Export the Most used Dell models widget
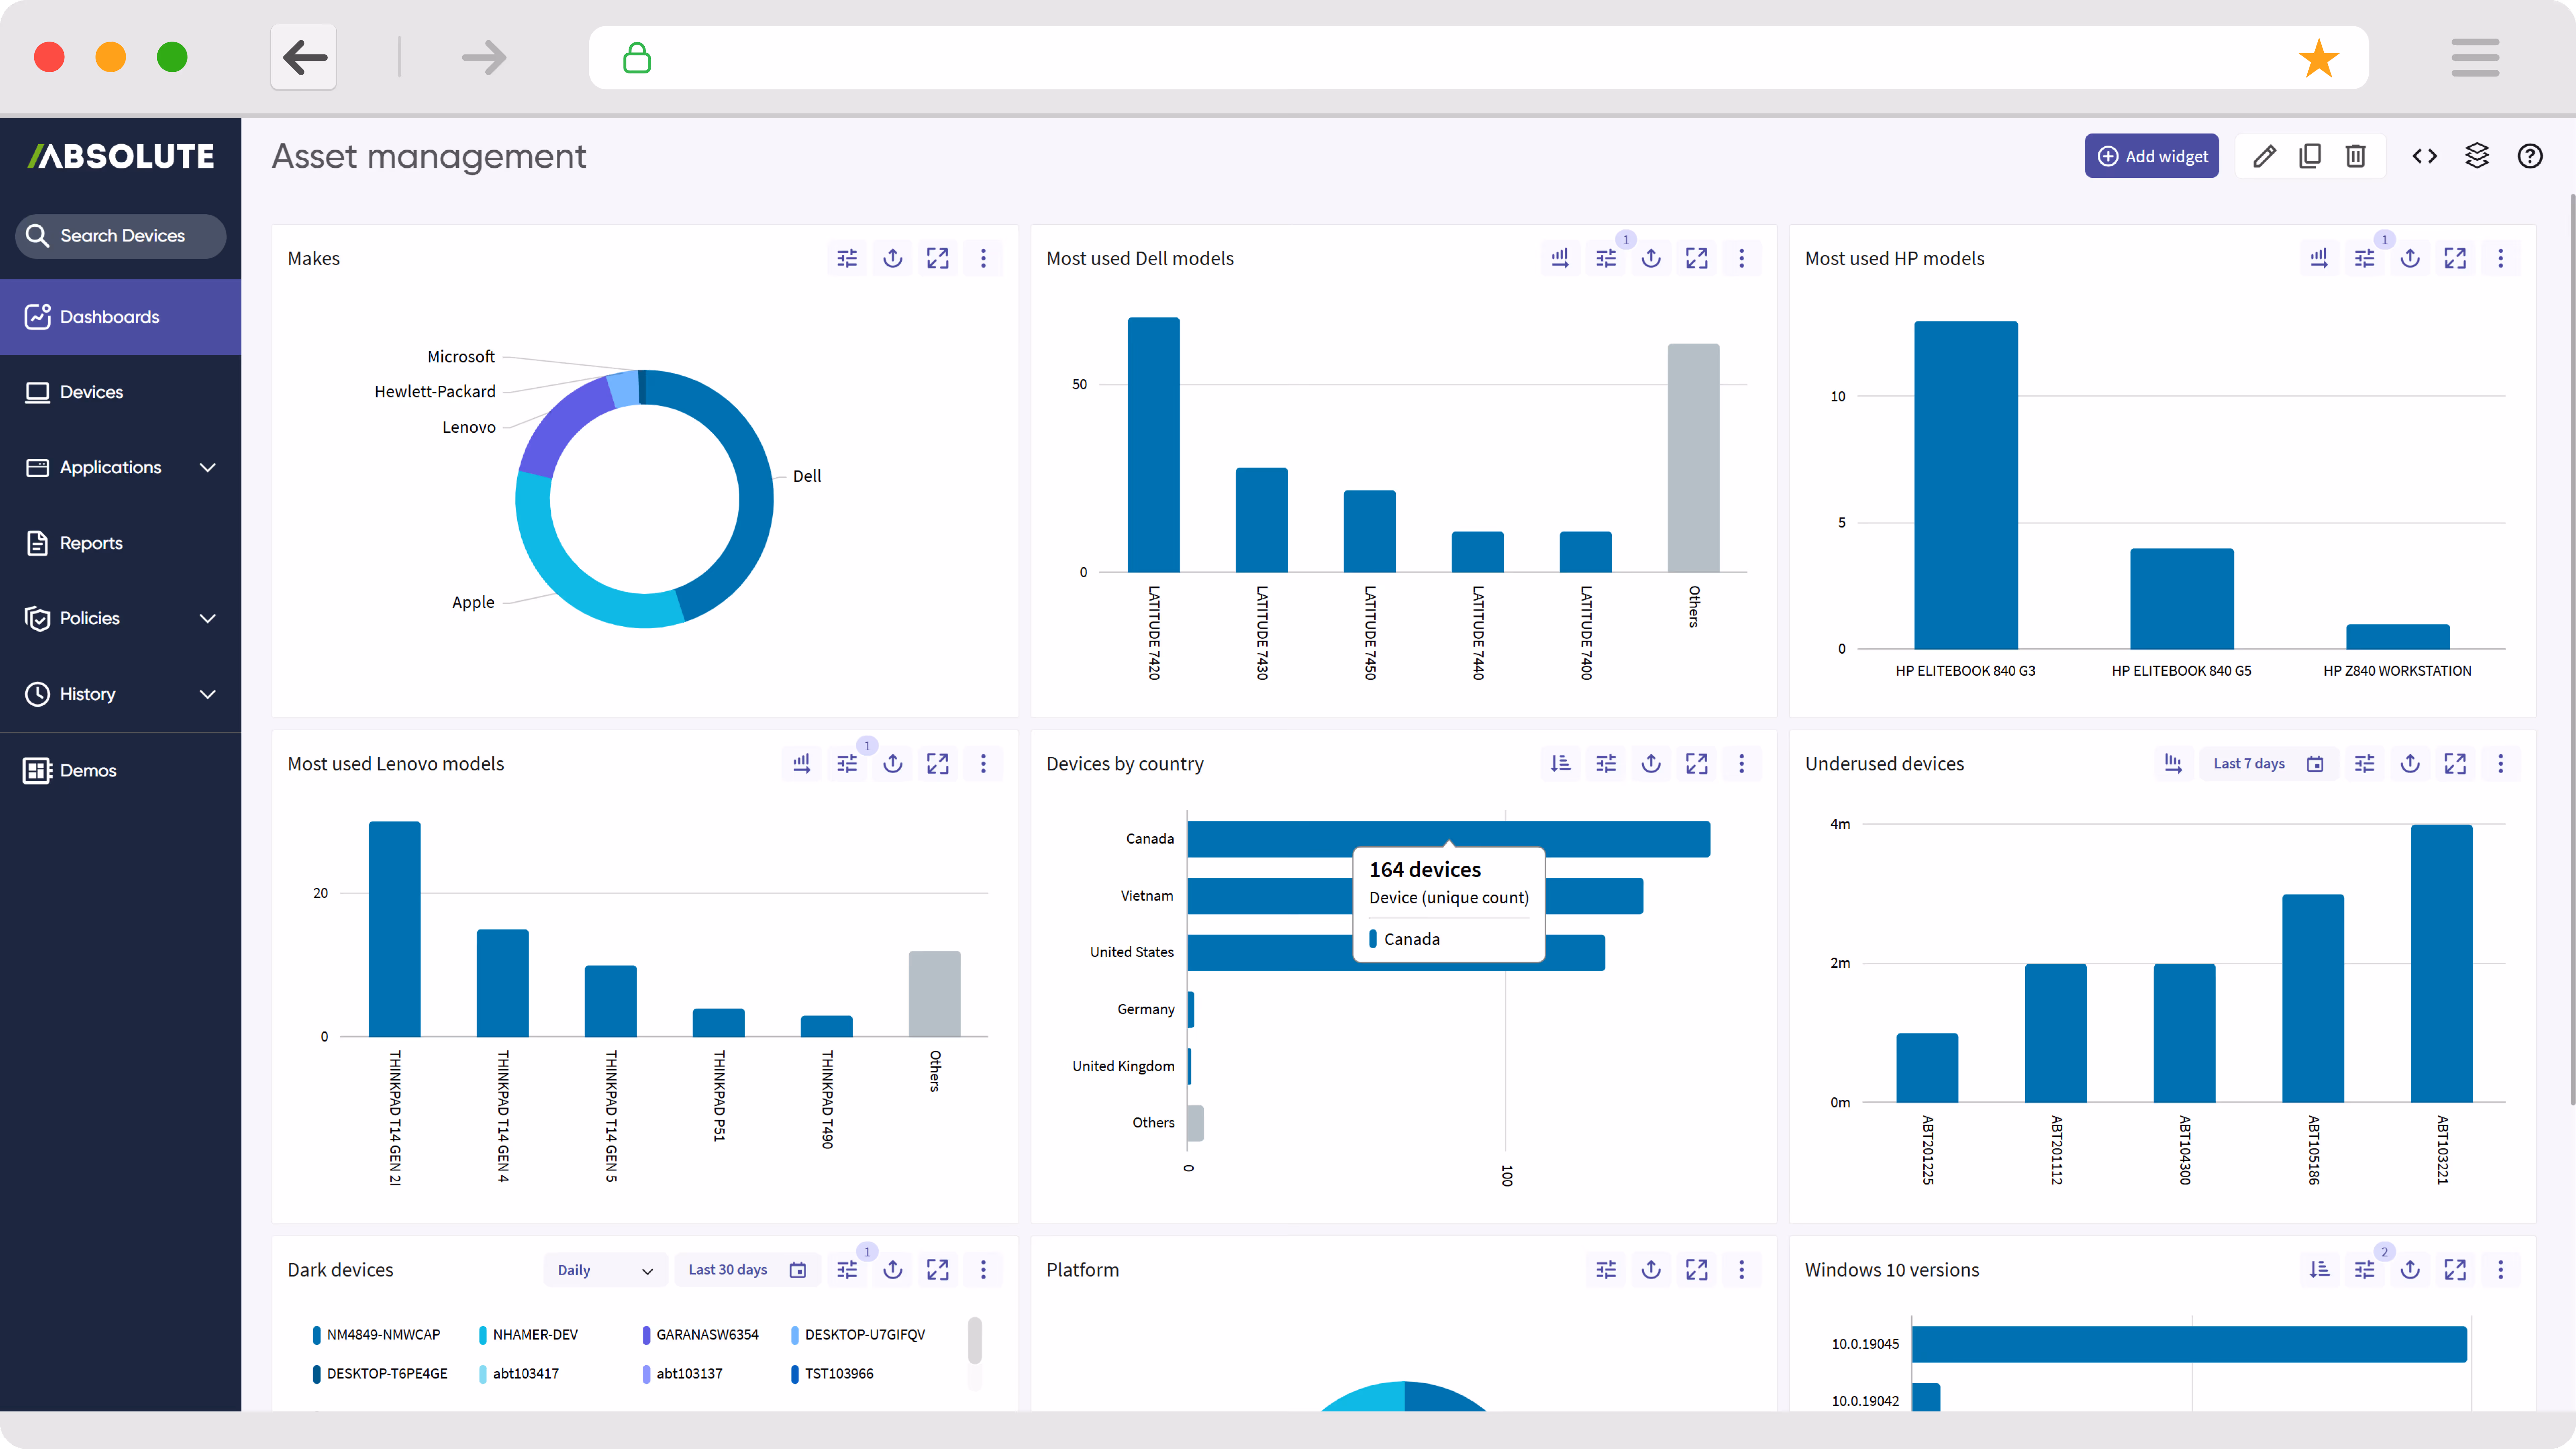This screenshot has height=1449, width=2576. [1651, 258]
